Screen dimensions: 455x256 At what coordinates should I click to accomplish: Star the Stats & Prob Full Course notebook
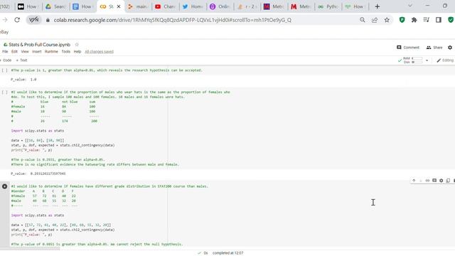coord(77,44)
